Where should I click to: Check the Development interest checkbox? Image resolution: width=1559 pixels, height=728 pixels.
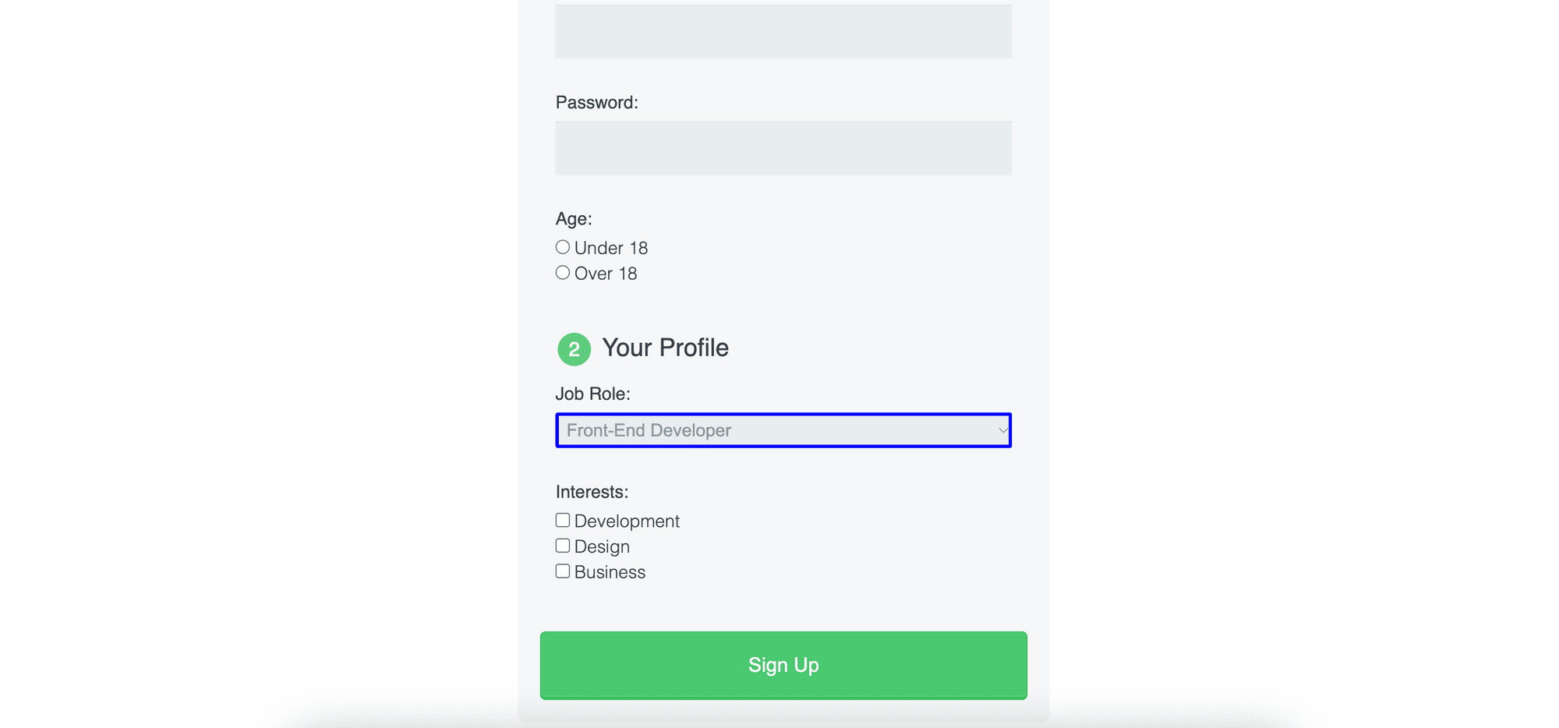[563, 519]
